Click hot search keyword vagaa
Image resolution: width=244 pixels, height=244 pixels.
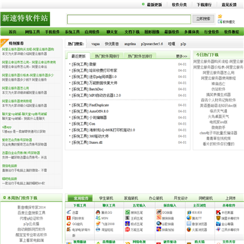tap(96, 44)
